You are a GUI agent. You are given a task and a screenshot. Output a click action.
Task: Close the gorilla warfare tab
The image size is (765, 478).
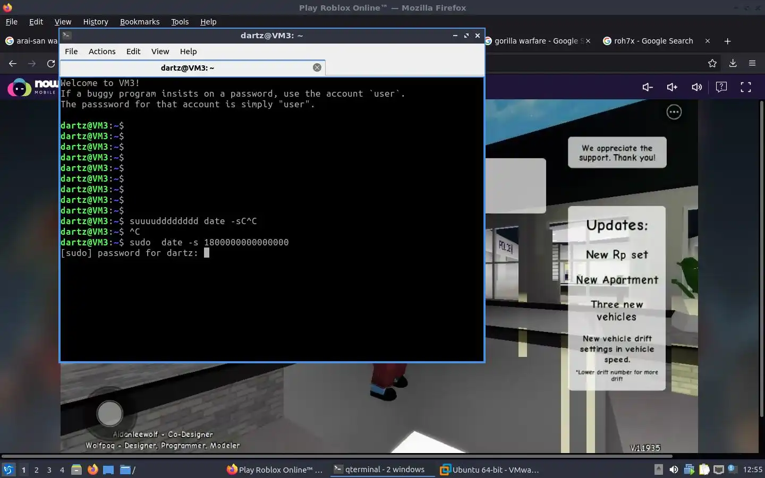pyautogui.click(x=588, y=41)
